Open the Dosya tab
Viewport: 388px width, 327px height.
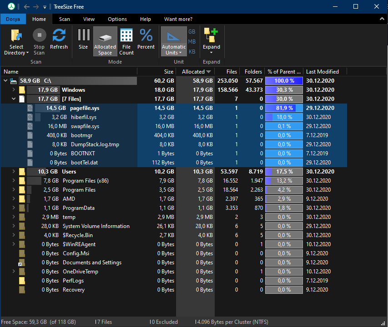click(13, 19)
